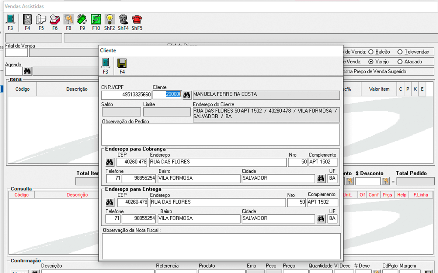Click the CNPJ/CPF input field
This screenshot has width=438, height=273.
(126, 95)
